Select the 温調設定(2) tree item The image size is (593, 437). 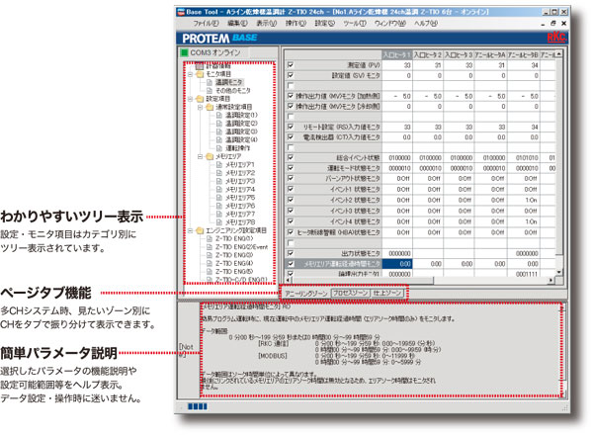pyautogui.click(x=241, y=124)
